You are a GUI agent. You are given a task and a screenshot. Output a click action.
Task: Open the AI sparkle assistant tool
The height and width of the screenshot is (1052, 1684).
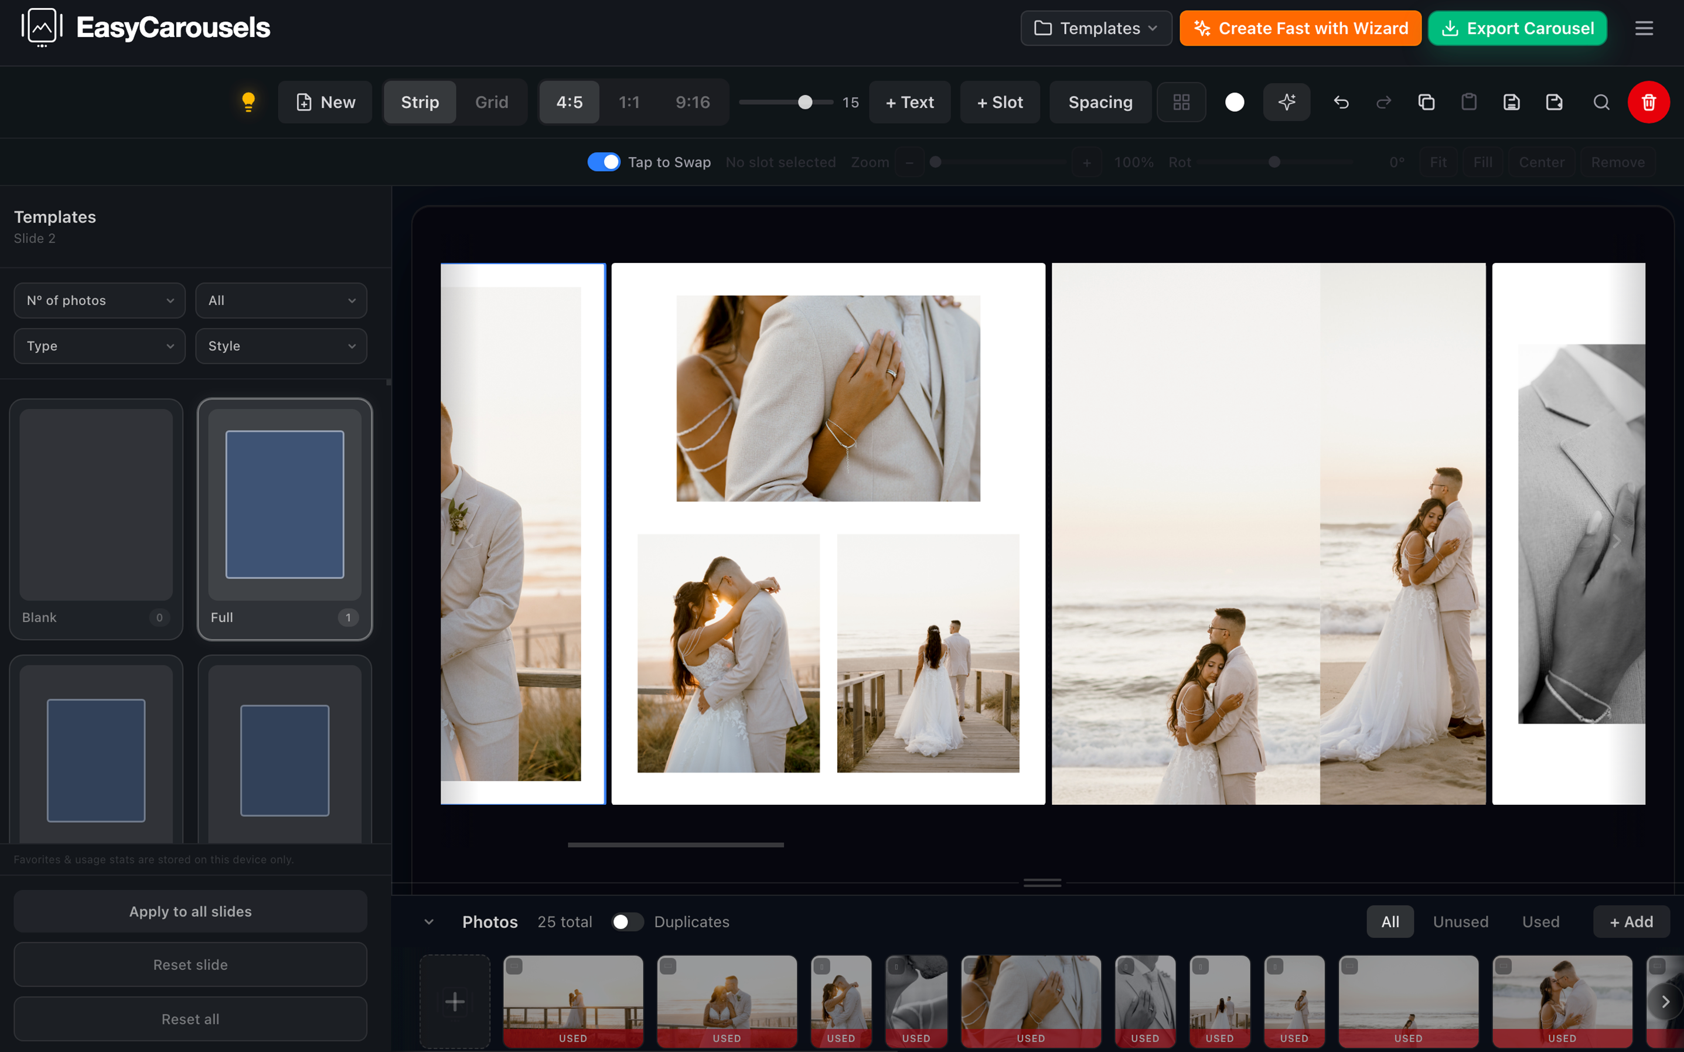(1287, 101)
